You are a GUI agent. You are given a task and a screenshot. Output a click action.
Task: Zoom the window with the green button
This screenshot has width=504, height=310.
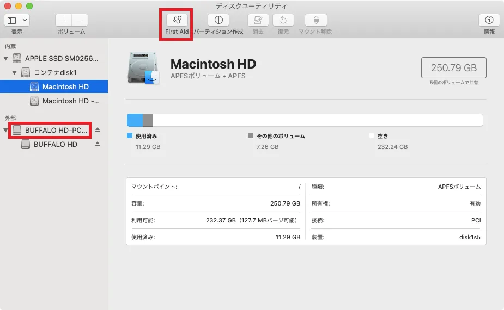29,6
